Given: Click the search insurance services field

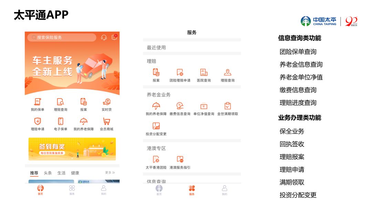Looking at the screenshot, I should [x=62, y=37].
